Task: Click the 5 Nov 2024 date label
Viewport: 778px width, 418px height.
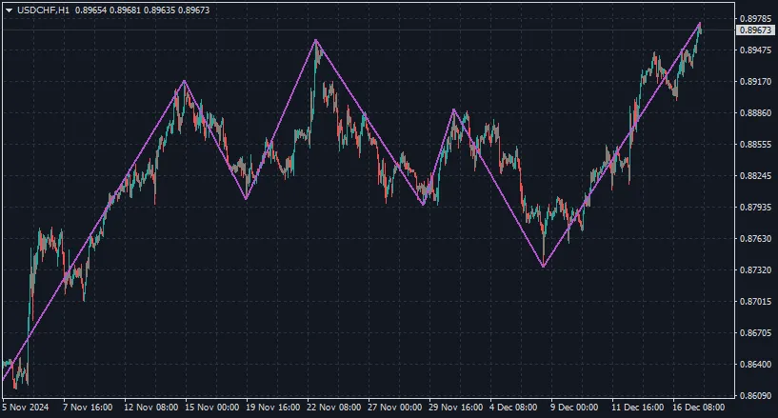Action: coord(27,407)
